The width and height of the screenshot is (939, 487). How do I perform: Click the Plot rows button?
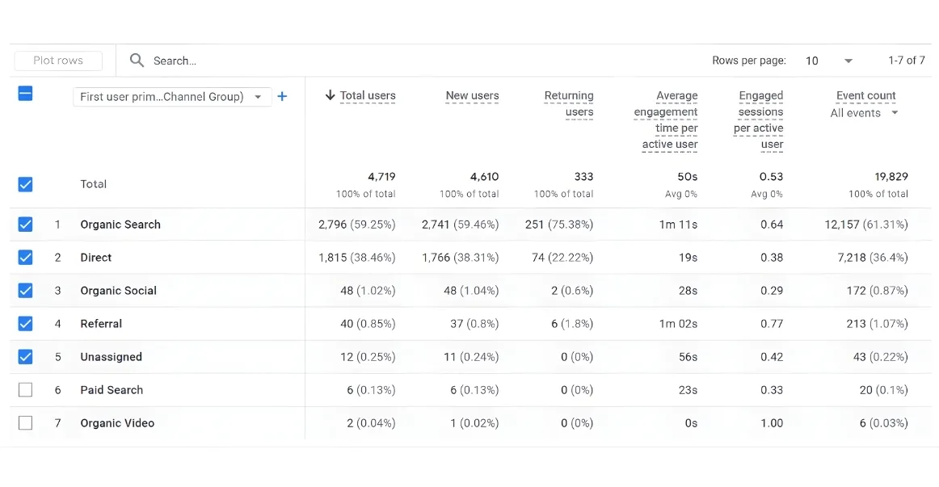pyautogui.click(x=58, y=61)
